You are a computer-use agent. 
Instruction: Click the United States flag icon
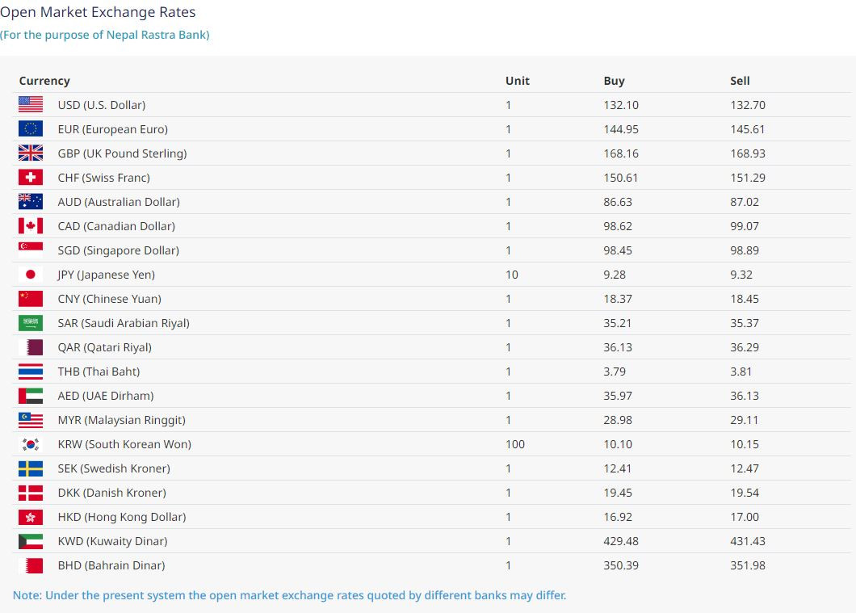pos(31,104)
